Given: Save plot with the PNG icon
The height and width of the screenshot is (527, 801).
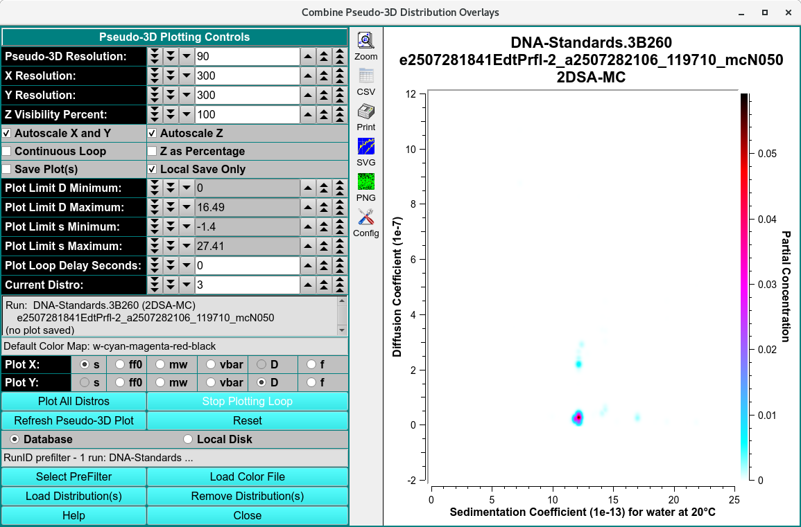Looking at the screenshot, I should click(x=365, y=182).
